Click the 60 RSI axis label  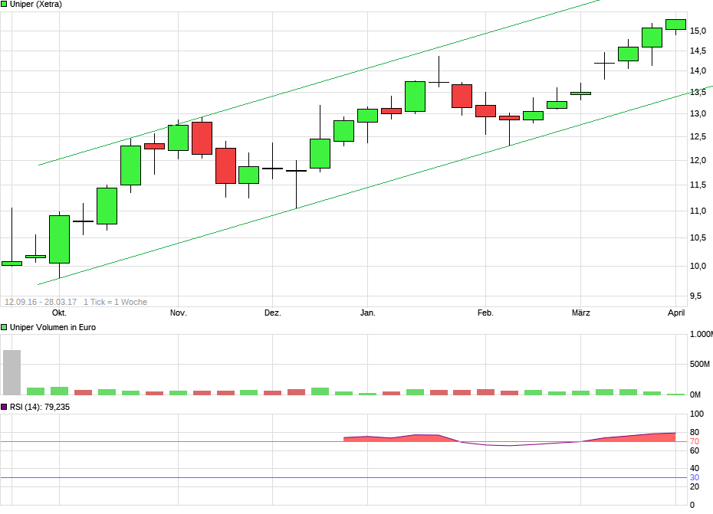click(695, 450)
